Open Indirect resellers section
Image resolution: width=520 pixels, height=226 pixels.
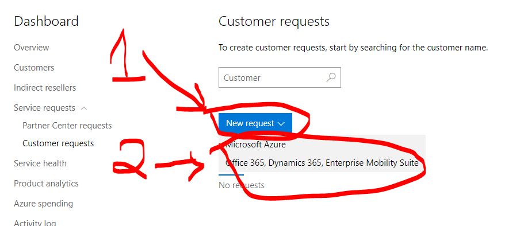tap(45, 88)
